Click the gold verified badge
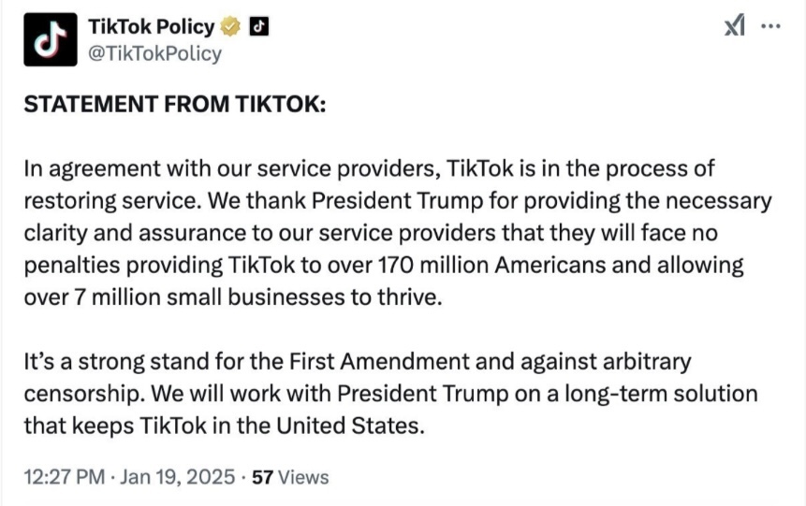 [x=231, y=27]
